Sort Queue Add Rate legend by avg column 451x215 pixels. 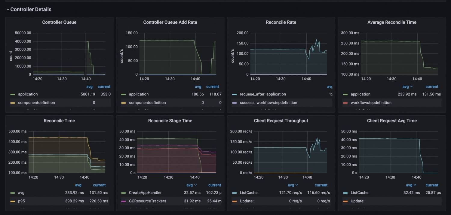(198, 87)
